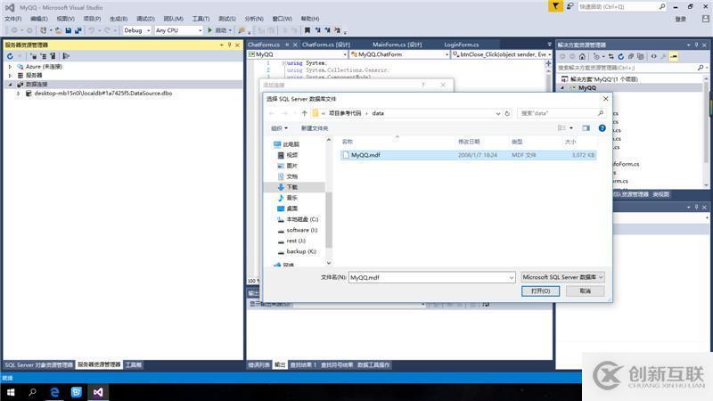This screenshot has width=713, height=401.
Task: Click connect to database icon in Server Explorer
Action: click(34, 56)
